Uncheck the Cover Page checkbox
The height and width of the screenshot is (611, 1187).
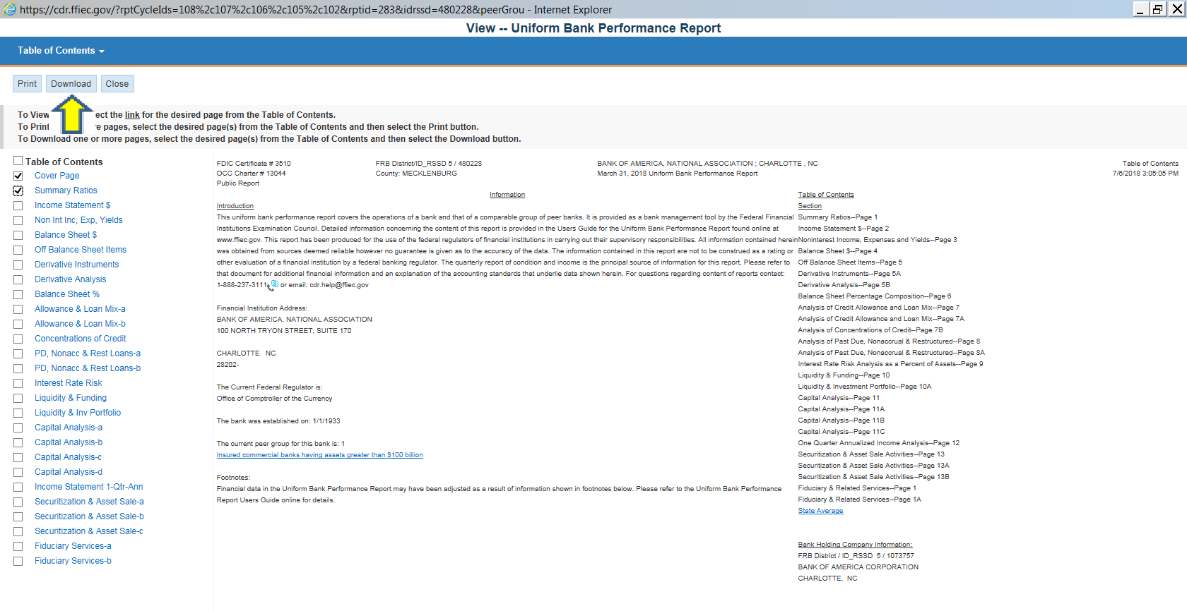(x=18, y=176)
